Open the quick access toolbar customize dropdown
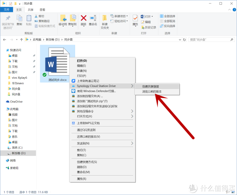This screenshot has height=195, width=237. (x=20, y=4)
